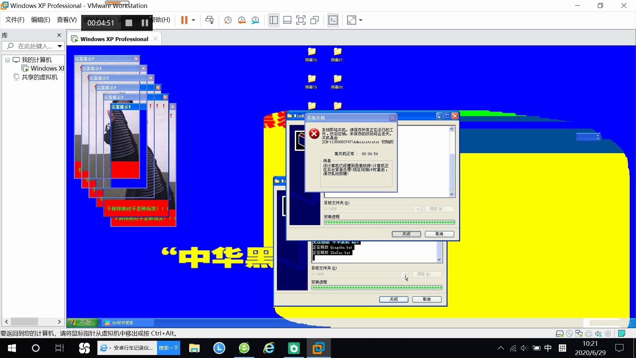This screenshot has width=636, height=358.
Task: Send Ctrl+Alt+Del to the virtual machine
Action: (209, 20)
